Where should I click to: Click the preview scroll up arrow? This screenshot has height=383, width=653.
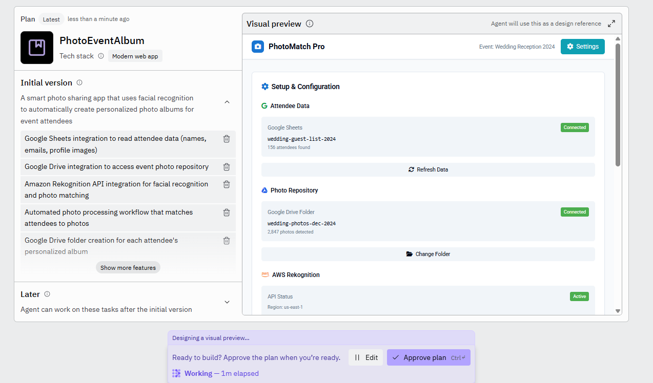[x=618, y=38]
